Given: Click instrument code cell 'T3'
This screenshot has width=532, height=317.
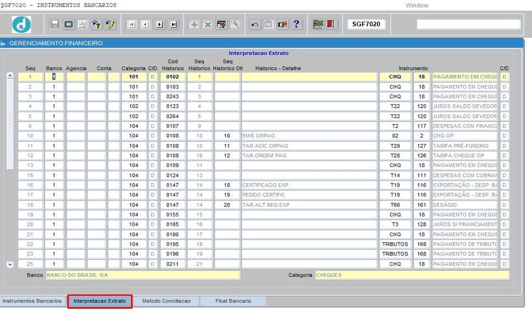Looking at the screenshot, I should click(395, 225).
